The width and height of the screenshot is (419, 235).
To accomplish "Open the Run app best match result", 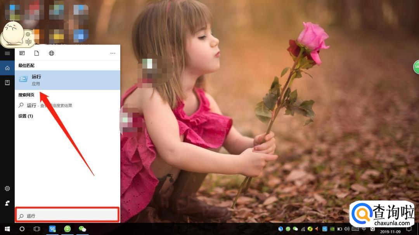I will [x=68, y=80].
